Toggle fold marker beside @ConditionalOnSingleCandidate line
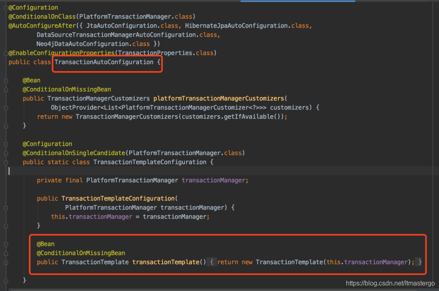This screenshot has width=439, height=291. (6, 153)
